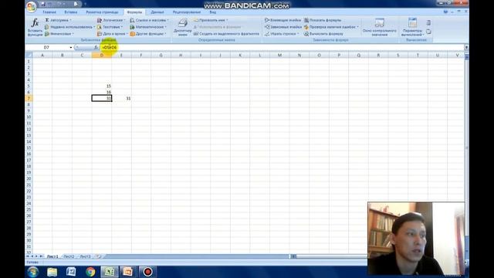Image resolution: width=494 pixels, height=278 pixels.
Task: Switch to the Данные tab
Action: point(157,12)
